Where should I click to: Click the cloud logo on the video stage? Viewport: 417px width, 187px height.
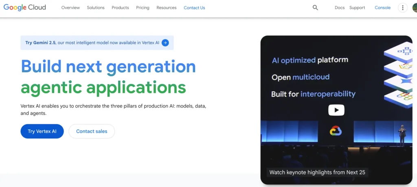pos(336,131)
